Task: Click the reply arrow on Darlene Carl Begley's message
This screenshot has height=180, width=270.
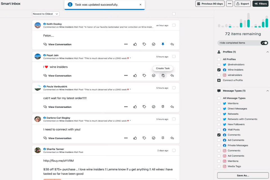Action: click(x=172, y=138)
